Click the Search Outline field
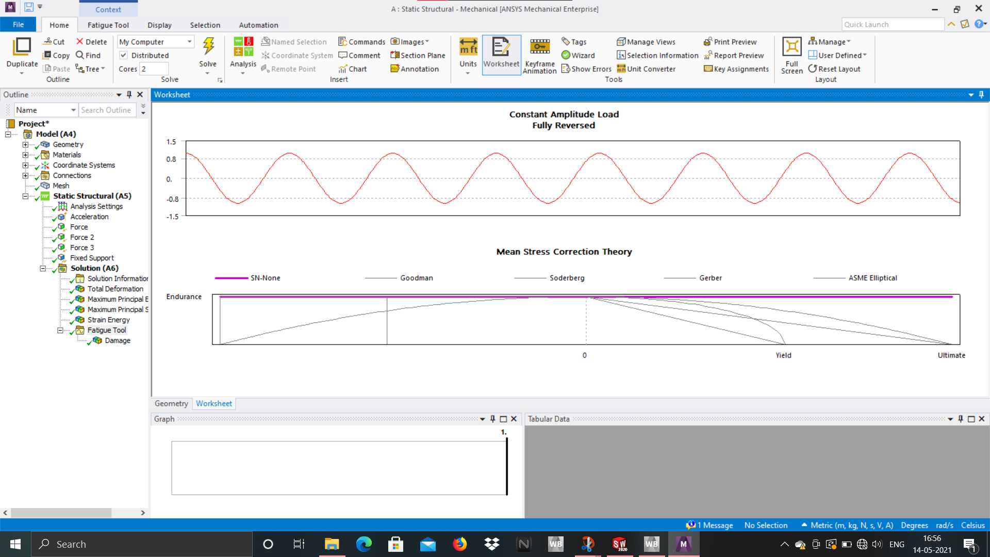 pyautogui.click(x=107, y=110)
